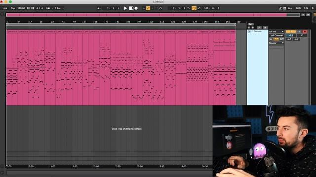Click Drop Files and Devices Here area
Screen dimensions: 316x177
pos(126,129)
